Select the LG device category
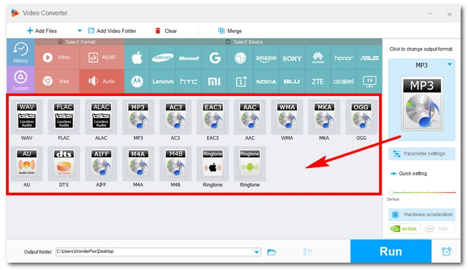The width and height of the screenshot is (468, 270). (x=240, y=58)
